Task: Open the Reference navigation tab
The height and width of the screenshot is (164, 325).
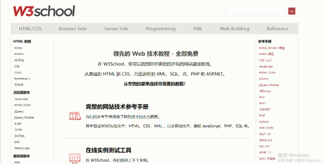Action: point(278,29)
